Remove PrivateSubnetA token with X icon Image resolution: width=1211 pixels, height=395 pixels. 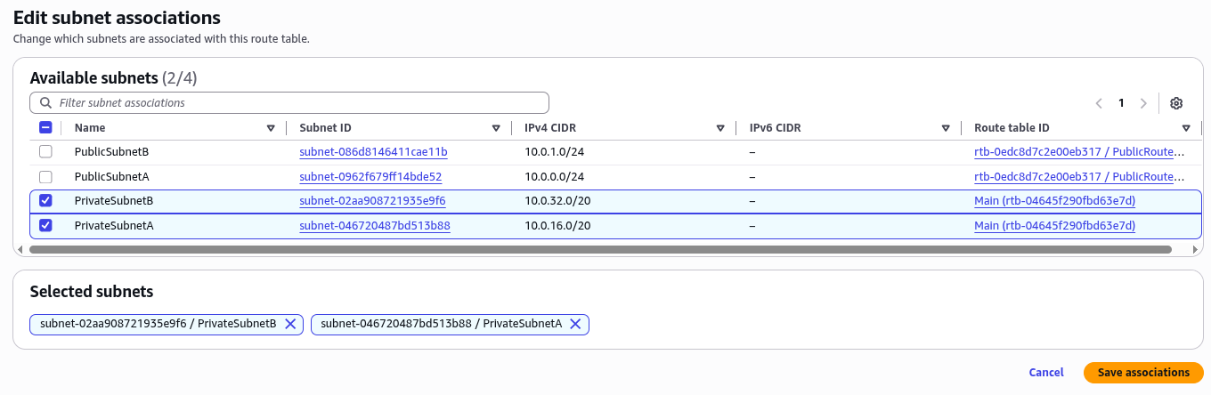575,324
